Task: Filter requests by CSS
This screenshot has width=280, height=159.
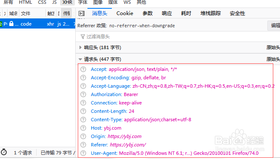Action: 42,3
